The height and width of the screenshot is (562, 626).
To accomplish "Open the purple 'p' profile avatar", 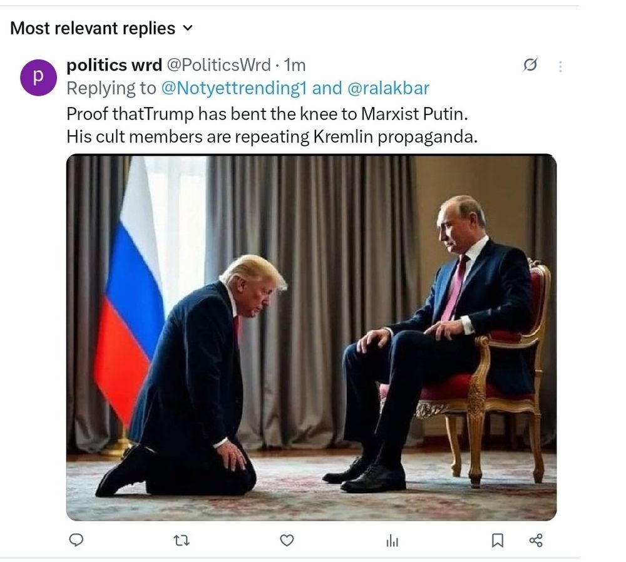I will (38, 77).
